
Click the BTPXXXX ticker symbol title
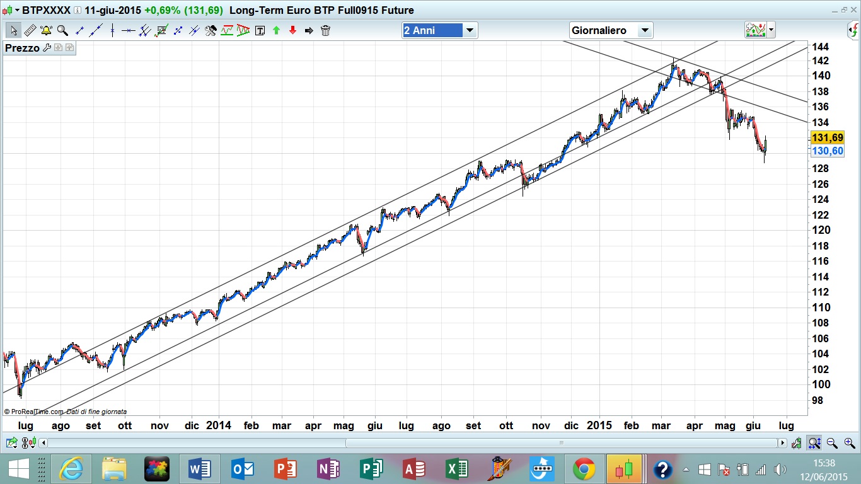point(46,10)
